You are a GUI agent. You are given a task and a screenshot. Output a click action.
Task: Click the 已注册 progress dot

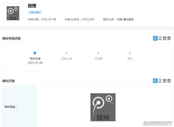click(98, 53)
